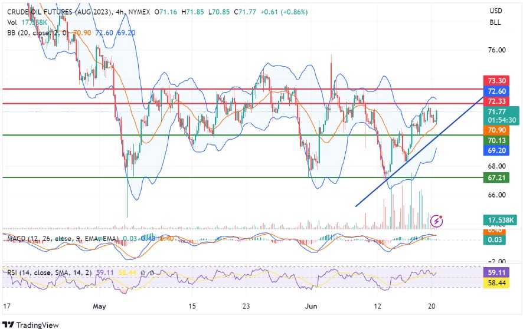Click the purple 59.11 RSI value label
This screenshot has height=329, width=523.
[x=495, y=273]
